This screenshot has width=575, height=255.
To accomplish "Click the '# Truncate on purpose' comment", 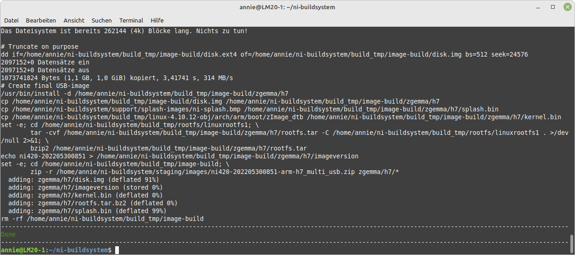I will click(x=40, y=46).
